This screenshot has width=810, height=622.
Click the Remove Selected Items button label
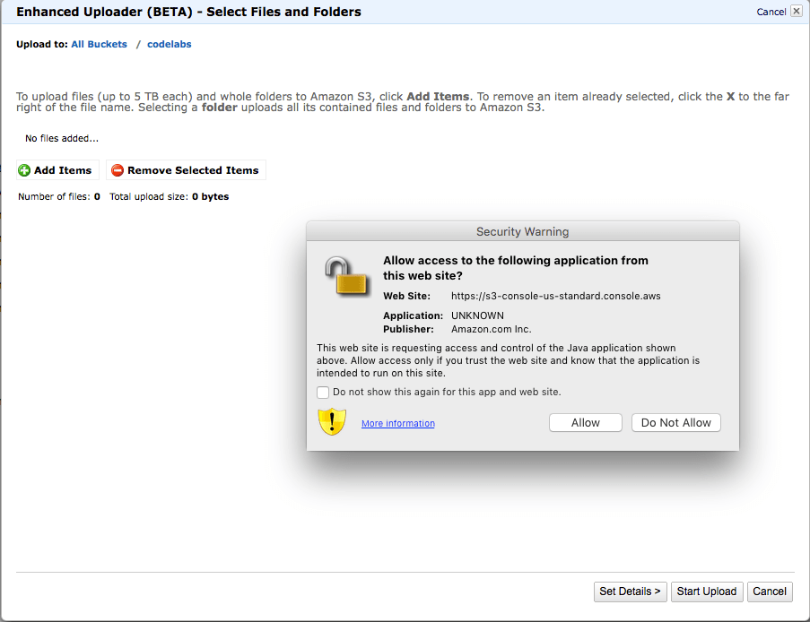click(193, 170)
